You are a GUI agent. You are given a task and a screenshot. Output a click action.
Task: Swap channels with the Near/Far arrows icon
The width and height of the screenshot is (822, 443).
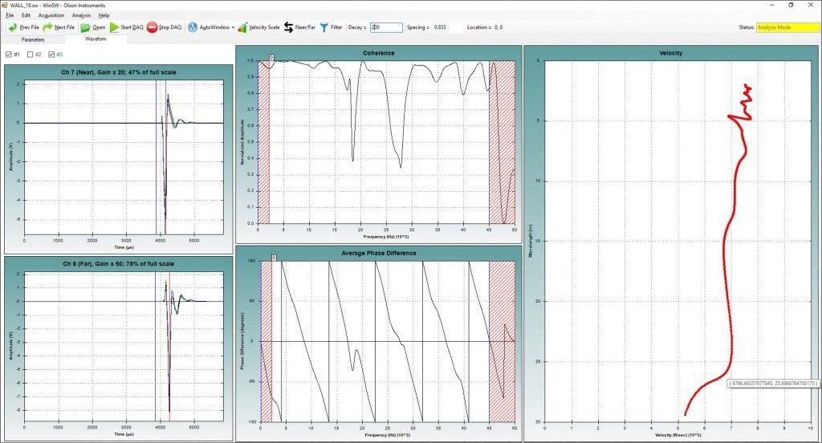pos(288,27)
